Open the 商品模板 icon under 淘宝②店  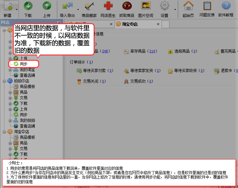(x=16, y=137)
